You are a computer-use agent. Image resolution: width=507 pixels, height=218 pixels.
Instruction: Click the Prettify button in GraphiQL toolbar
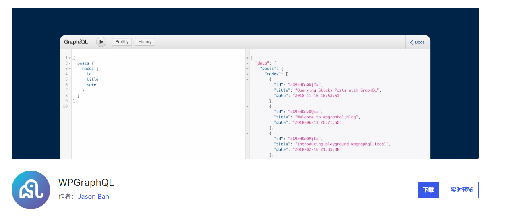(122, 42)
